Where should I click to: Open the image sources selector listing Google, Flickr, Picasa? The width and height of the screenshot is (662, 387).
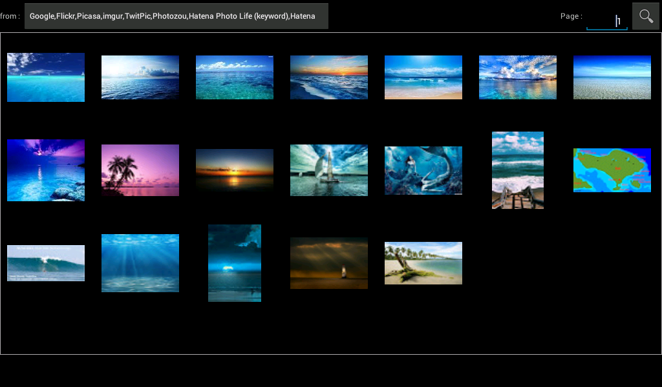pos(176,16)
